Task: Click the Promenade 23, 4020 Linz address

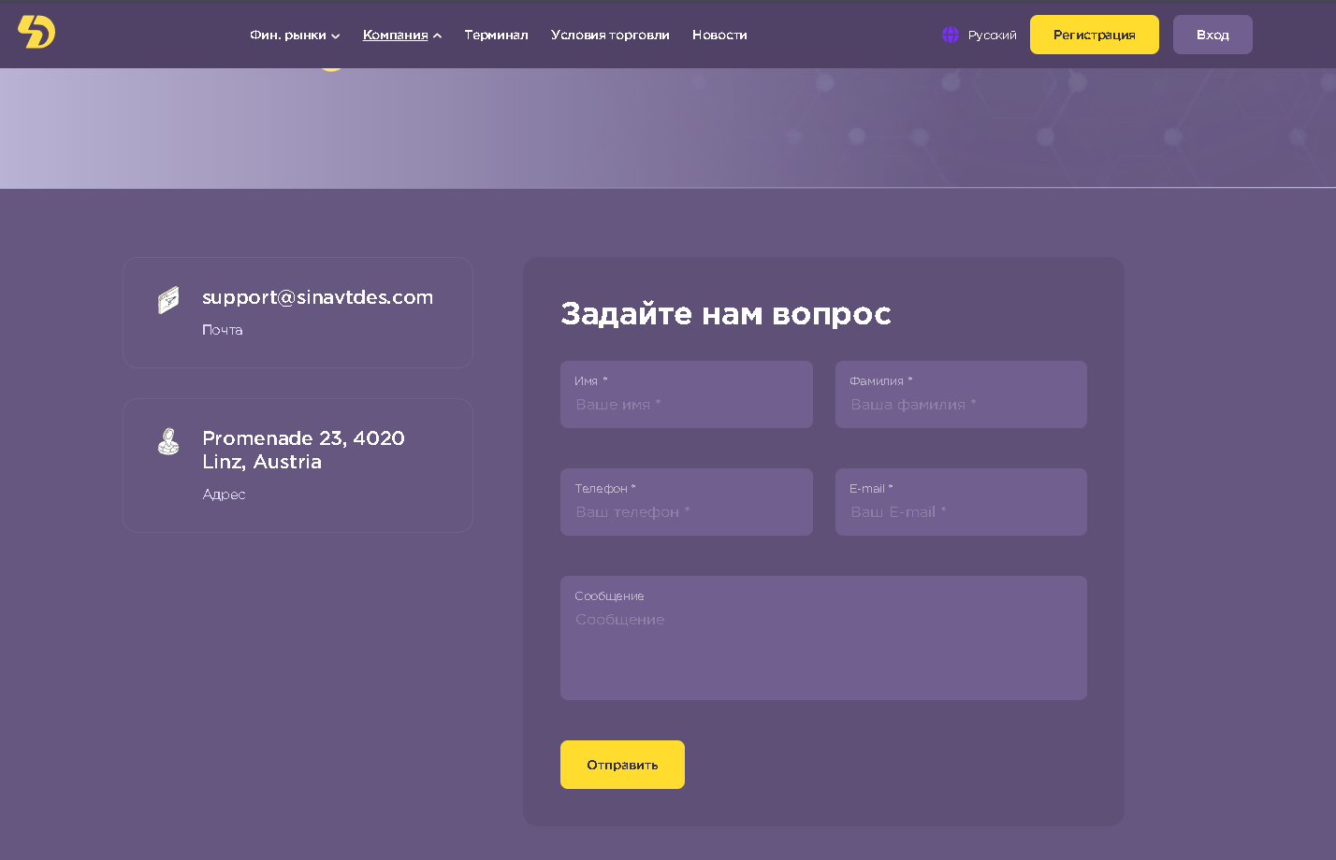Action: point(303,450)
